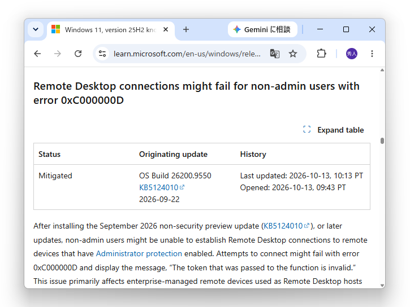This screenshot has height=307, width=410.
Task: Open the profile avatar menu
Action: 352,54
